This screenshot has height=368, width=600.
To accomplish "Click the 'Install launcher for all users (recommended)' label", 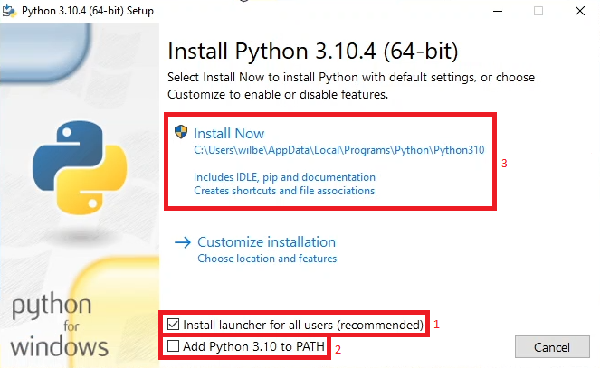I will [303, 325].
